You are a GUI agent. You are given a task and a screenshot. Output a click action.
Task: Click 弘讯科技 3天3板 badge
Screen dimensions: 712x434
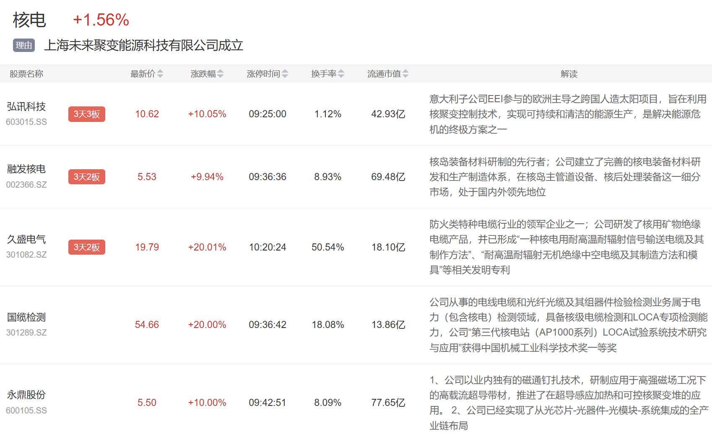(x=87, y=114)
